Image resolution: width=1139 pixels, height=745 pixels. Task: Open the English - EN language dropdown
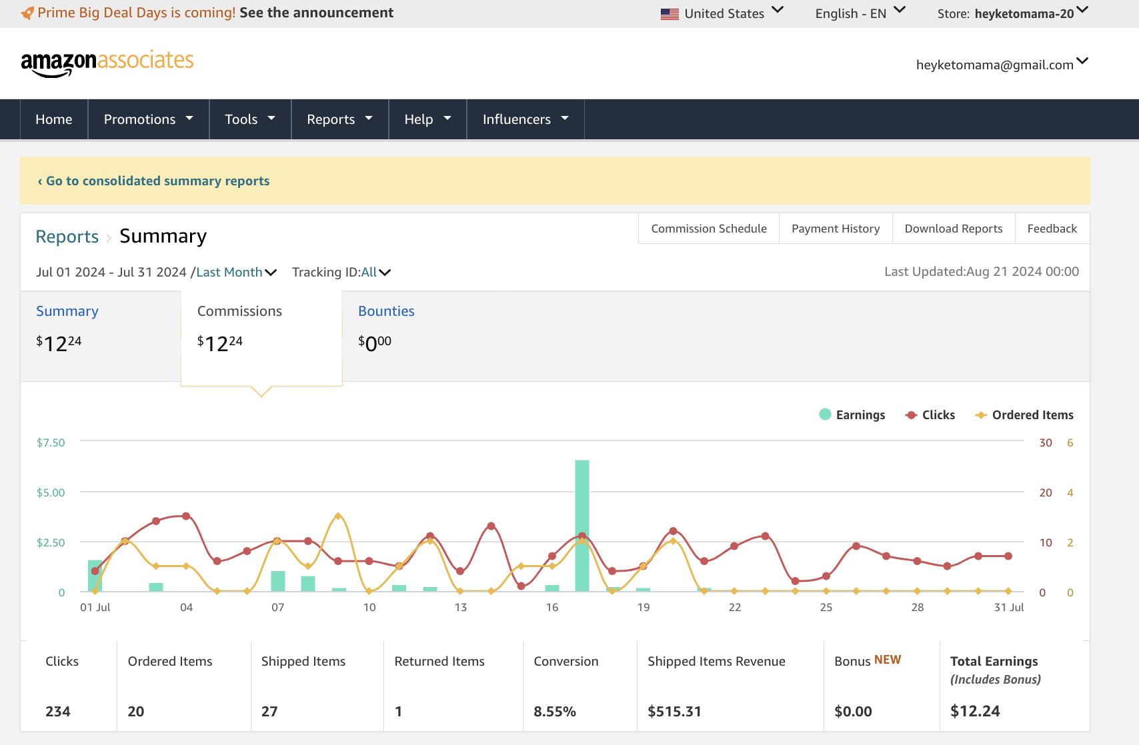coord(860,13)
